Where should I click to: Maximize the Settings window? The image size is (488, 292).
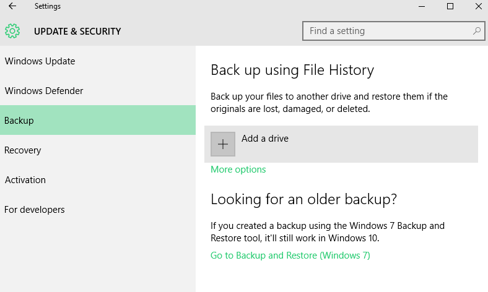pos(450,6)
